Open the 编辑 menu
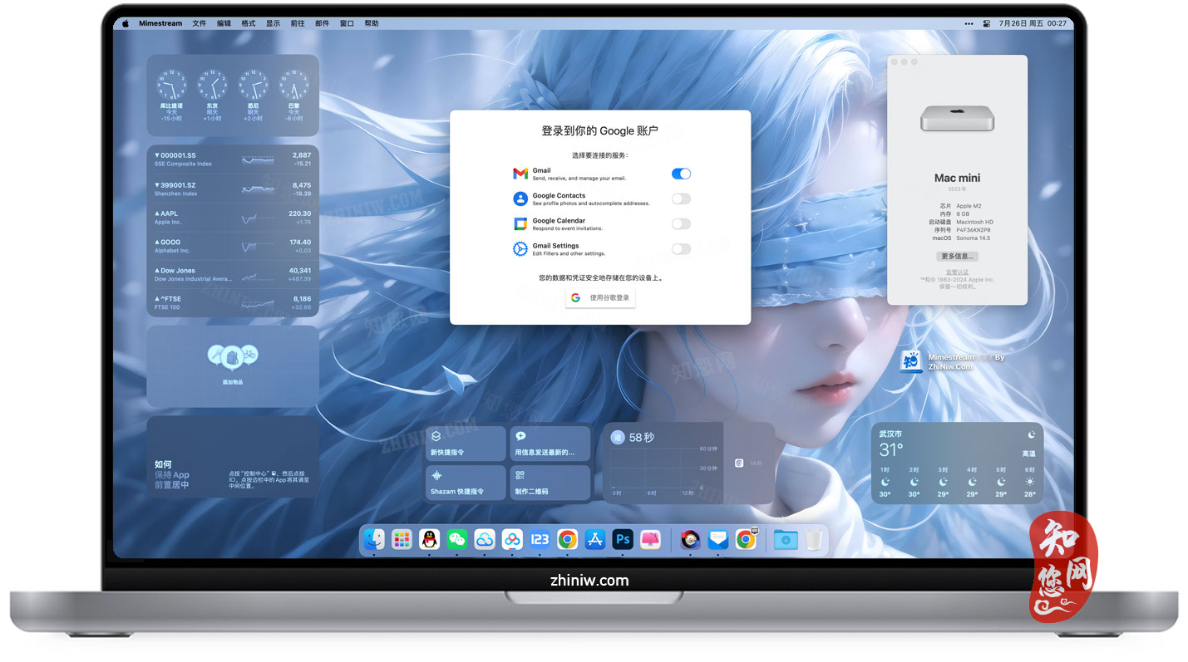Screen dimensions: 1188x662 (x=224, y=23)
